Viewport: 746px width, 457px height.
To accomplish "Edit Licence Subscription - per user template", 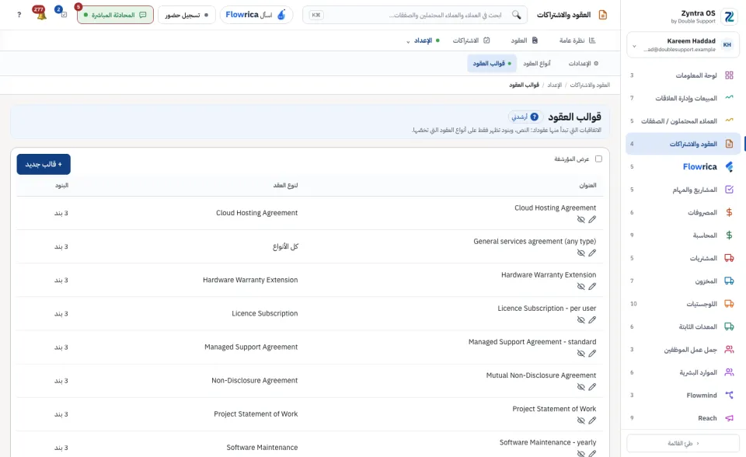I will (x=592, y=320).
